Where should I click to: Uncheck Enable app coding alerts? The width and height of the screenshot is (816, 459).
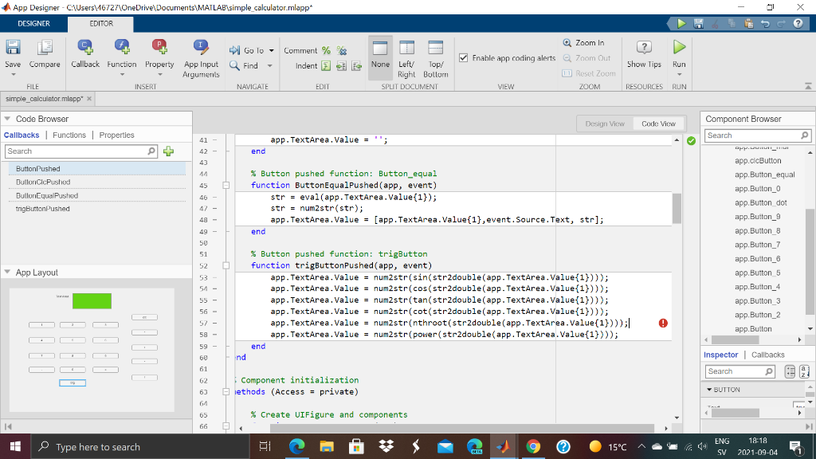click(x=465, y=58)
